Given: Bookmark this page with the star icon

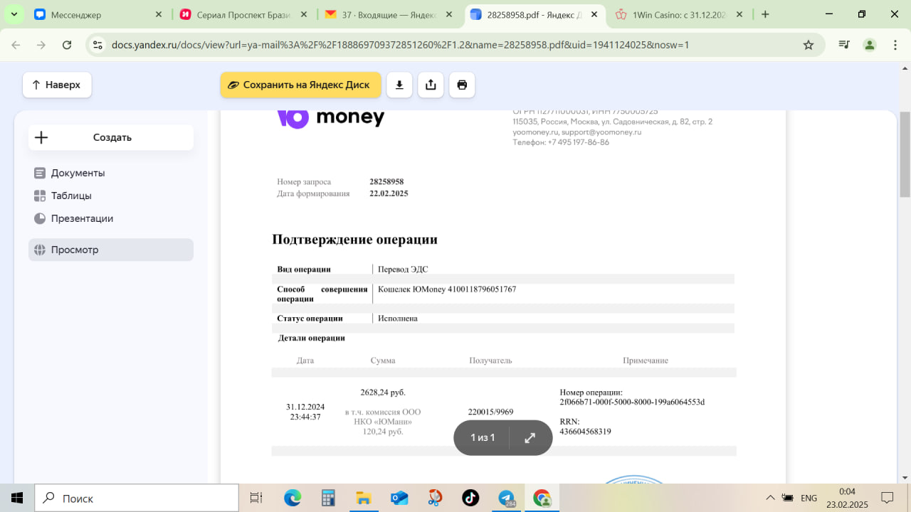Looking at the screenshot, I should [809, 45].
